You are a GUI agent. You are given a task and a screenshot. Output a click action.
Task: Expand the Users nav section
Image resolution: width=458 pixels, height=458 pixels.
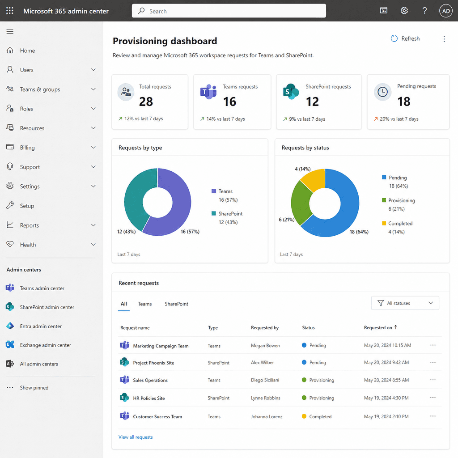93,69
